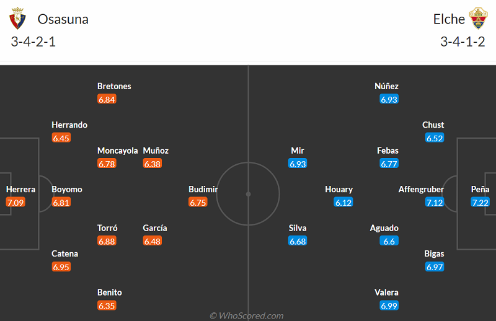Click Herrera's 7.09 rating badge
The width and height of the screenshot is (496, 321).
tap(15, 203)
